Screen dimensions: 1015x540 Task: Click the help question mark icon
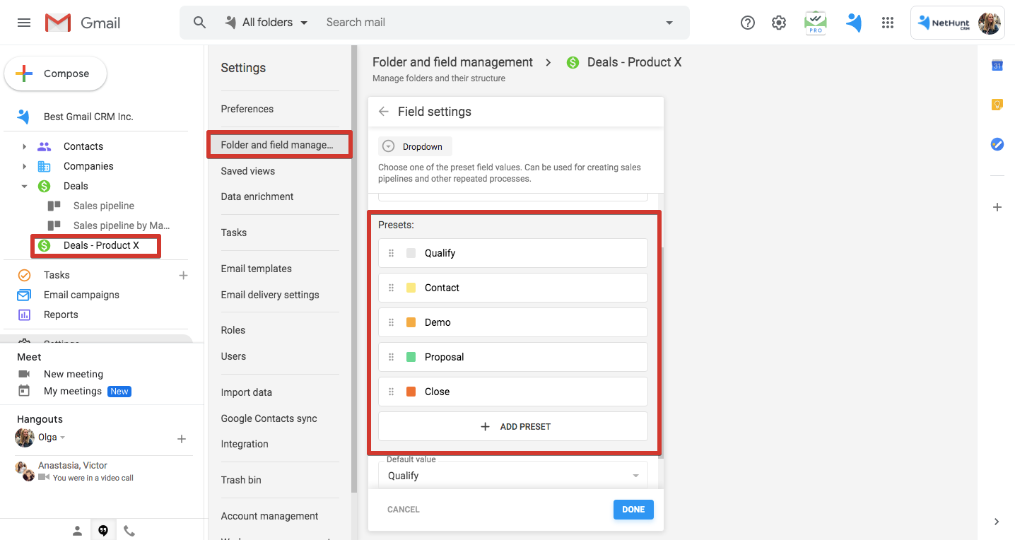coord(747,23)
